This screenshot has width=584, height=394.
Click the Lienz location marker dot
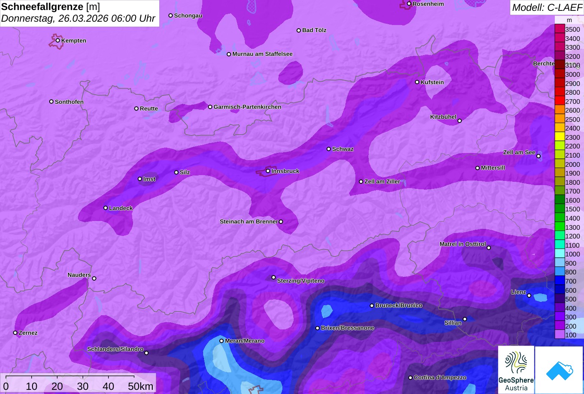click(x=529, y=296)
